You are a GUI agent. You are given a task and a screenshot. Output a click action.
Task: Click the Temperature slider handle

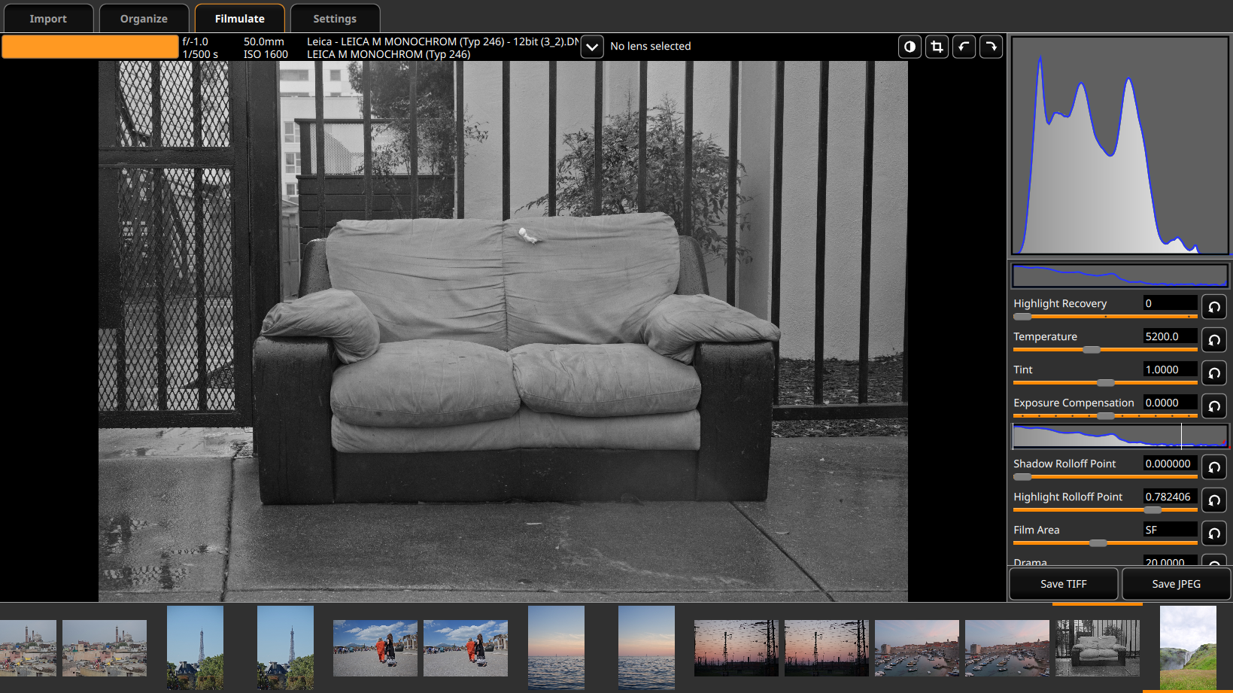[x=1092, y=350]
